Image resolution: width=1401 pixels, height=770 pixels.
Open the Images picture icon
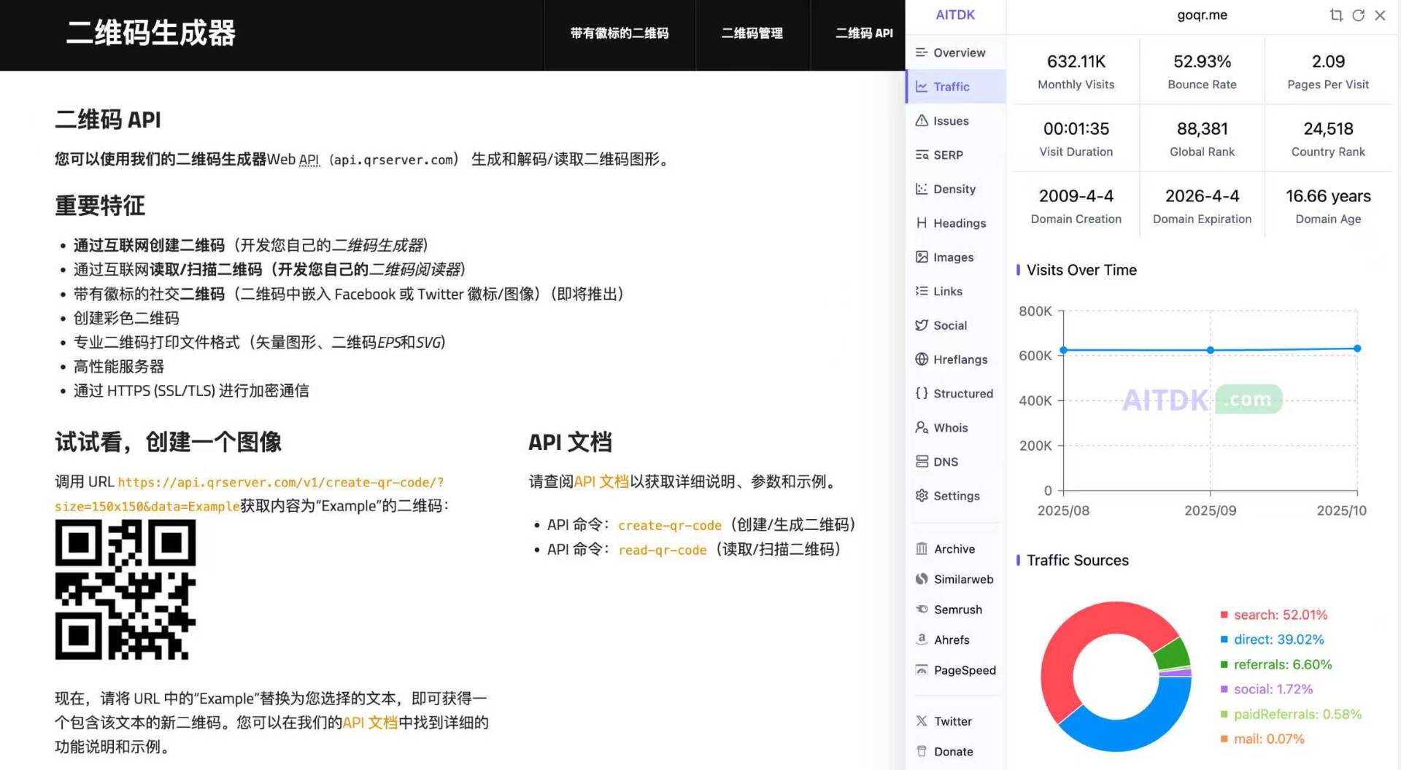(922, 257)
